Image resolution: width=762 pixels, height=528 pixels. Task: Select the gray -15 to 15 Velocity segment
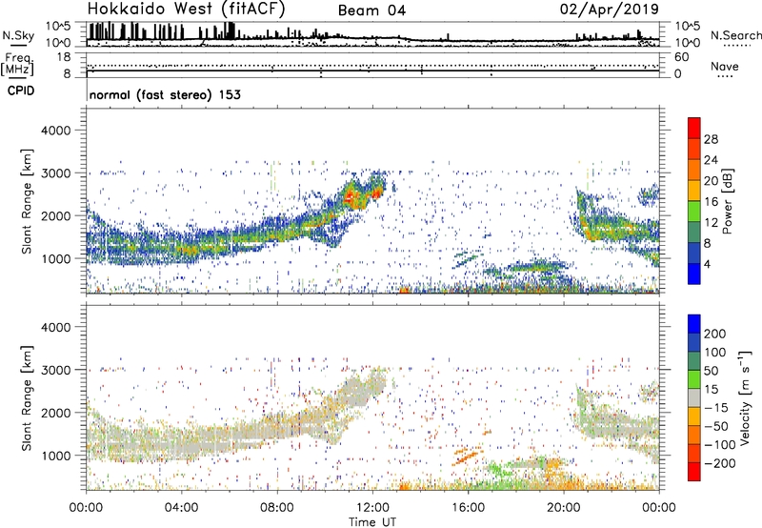click(x=694, y=397)
